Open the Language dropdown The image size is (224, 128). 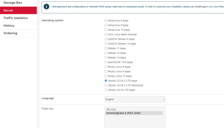(x=135, y=100)
